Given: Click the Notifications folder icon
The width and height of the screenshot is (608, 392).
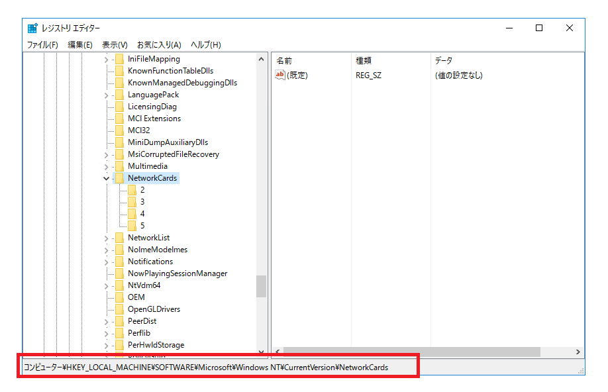Looking at the screenshot, I should 120,262.
